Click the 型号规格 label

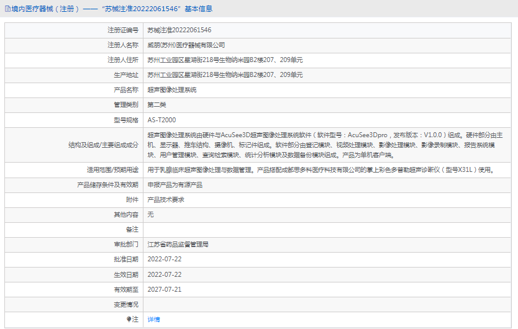(x=126, y=120)
